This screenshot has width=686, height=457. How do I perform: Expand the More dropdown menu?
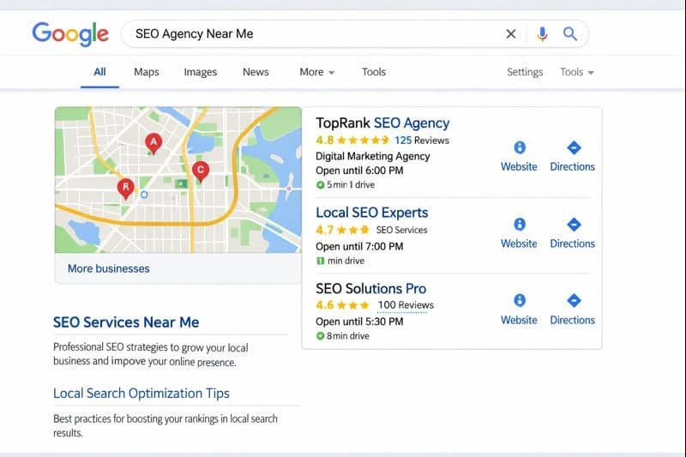[x=316, y=72]
